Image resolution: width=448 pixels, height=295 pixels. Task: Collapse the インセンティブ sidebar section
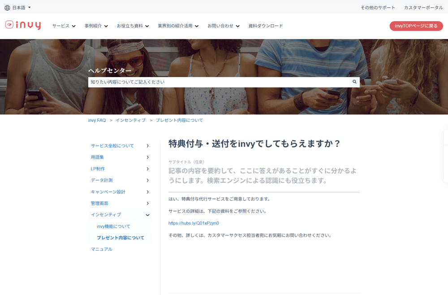click(148, 215)
